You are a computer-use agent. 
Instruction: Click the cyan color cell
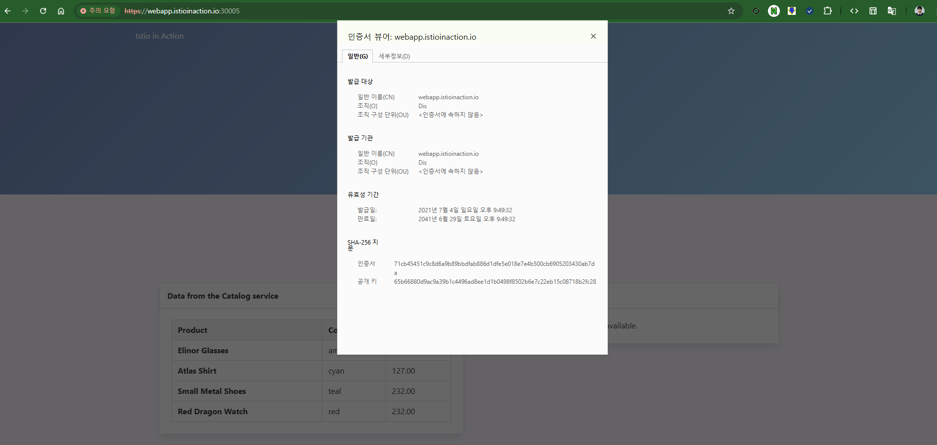point(354,371)
